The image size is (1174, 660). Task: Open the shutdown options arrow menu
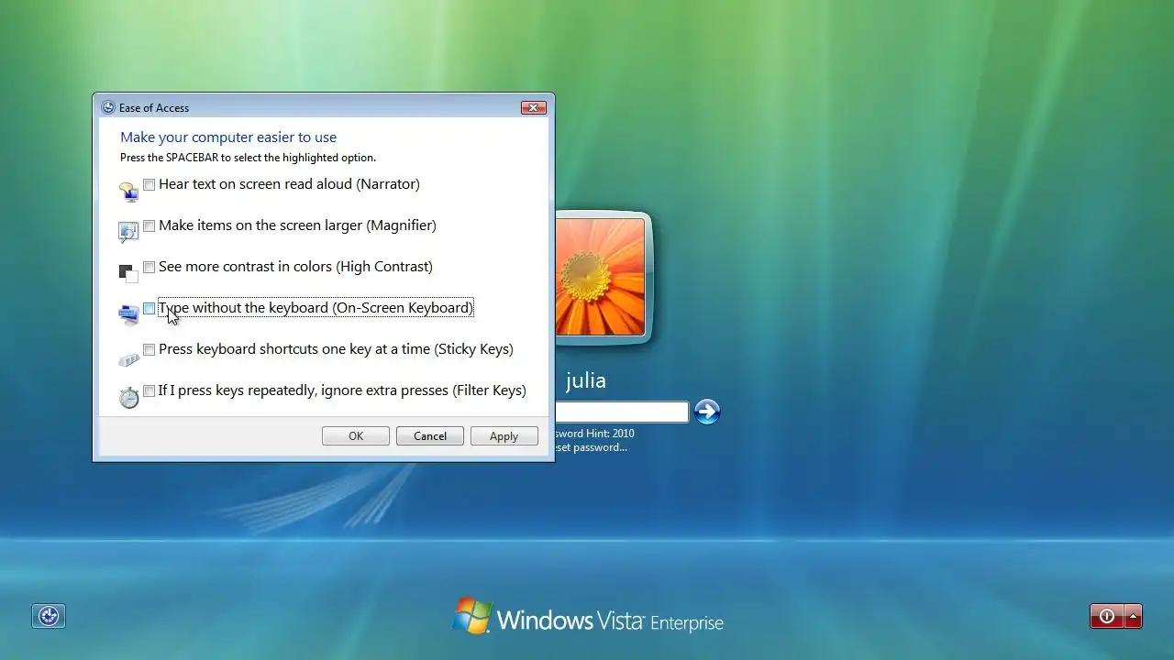coord(1133,616)
